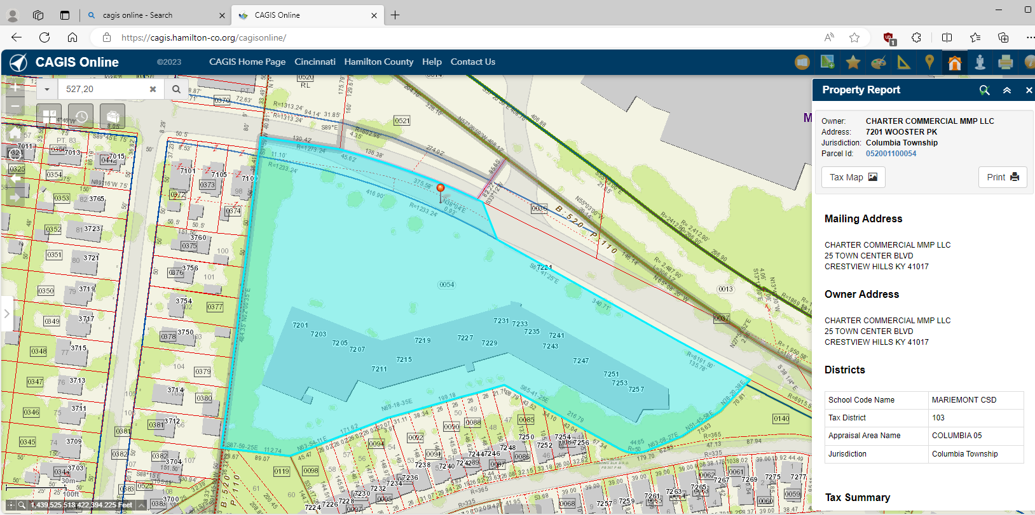Open the paint palette drawing tool

click(x=878, y=62)
